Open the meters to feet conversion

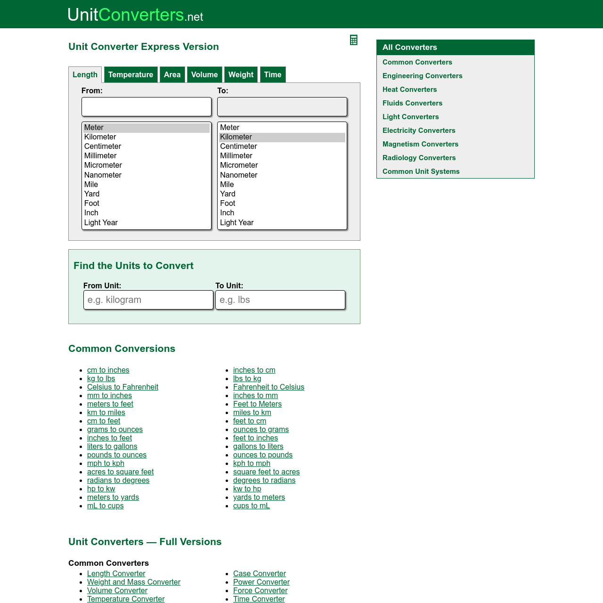110,404
